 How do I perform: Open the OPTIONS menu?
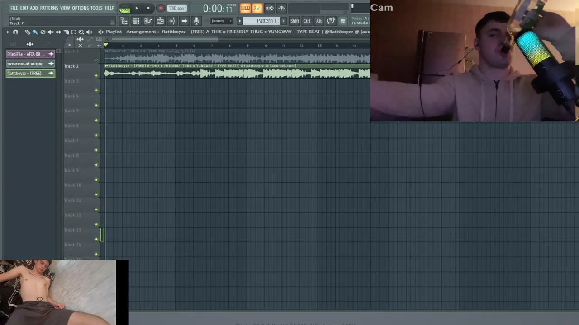click(x=81, y=8)
